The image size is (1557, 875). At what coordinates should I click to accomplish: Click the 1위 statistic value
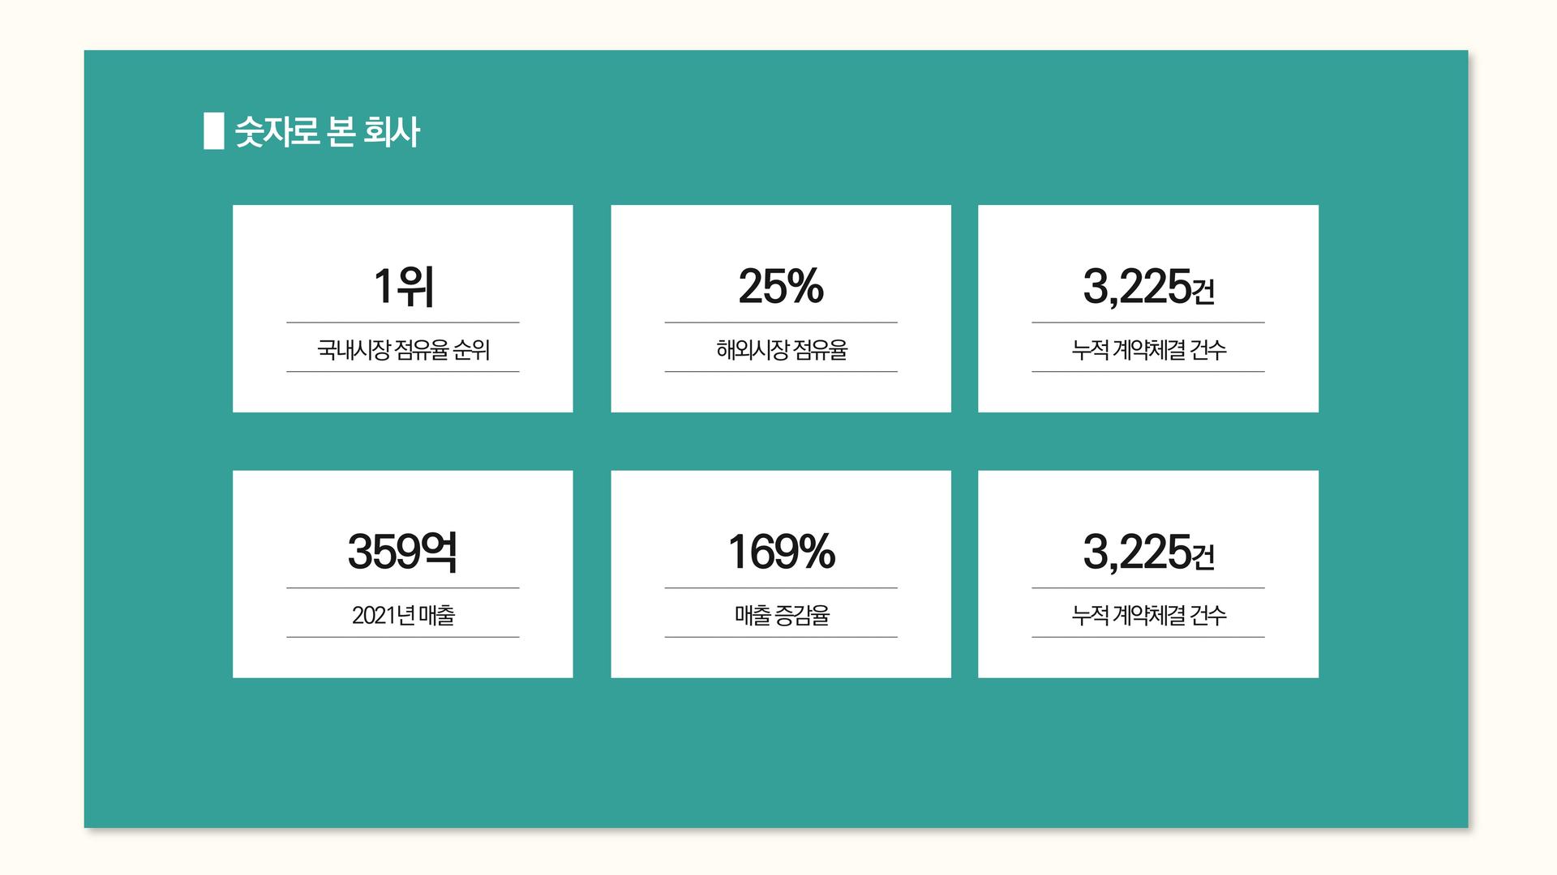tap(403, 287)
